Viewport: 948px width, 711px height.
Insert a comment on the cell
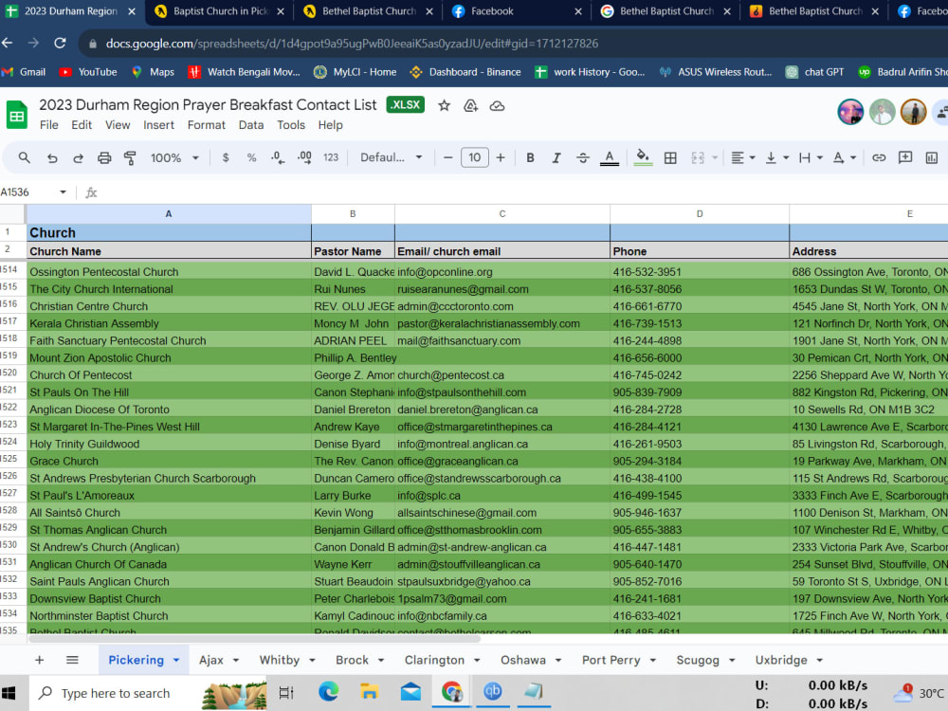[x=904, y=157]
